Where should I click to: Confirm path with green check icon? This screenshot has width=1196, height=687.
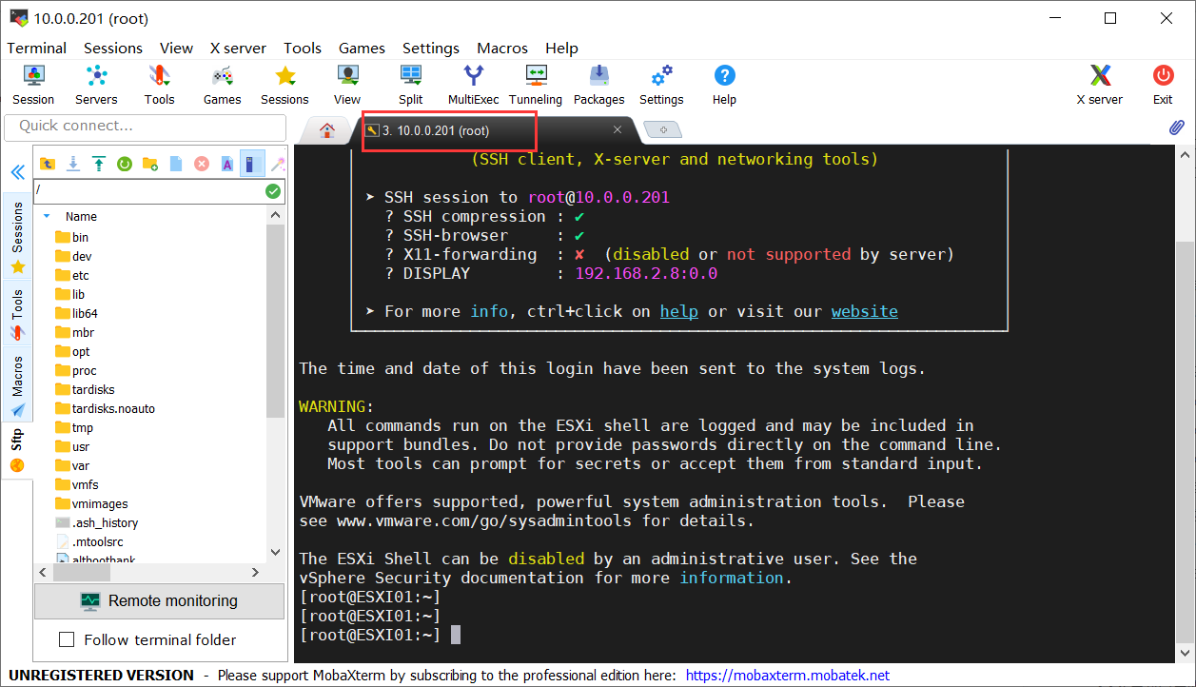pyautogui.click(x=273, y=191)
